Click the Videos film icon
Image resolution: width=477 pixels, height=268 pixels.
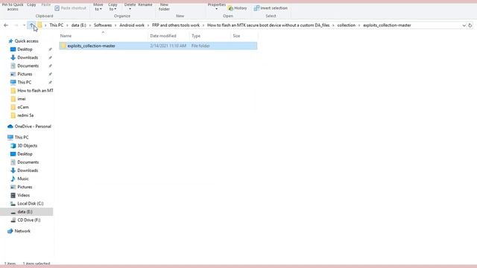[13, 195]
